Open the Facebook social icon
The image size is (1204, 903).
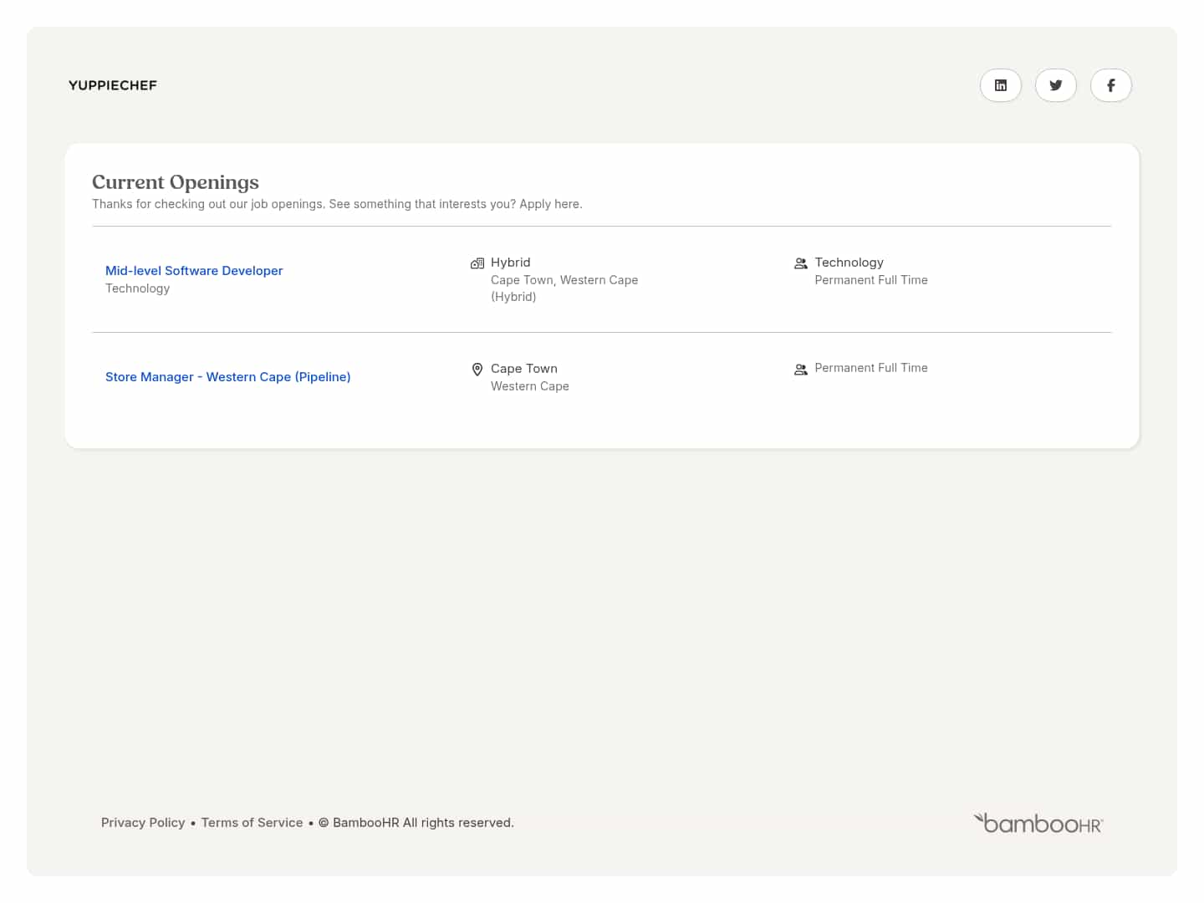(1110, 85)
